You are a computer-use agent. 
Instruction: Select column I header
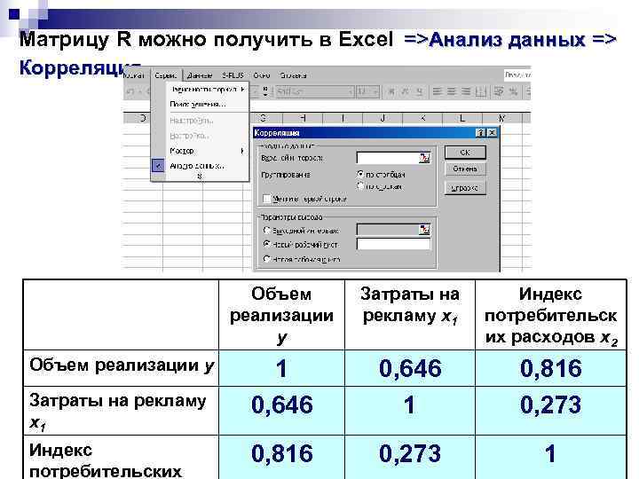(x=343, y=118)
